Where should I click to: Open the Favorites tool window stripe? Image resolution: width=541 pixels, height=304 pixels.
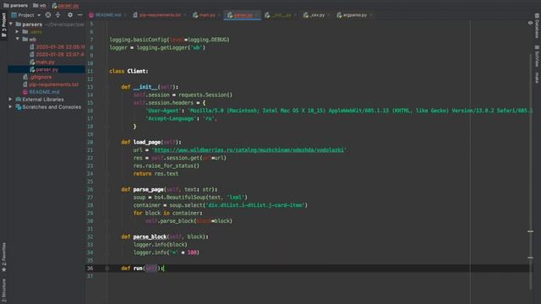(x=3, y=257)
